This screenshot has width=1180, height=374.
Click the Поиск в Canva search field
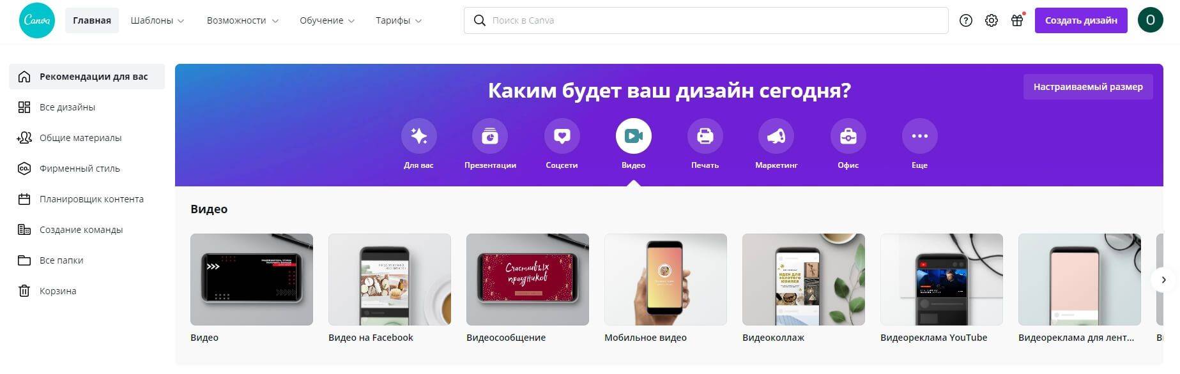coord(706,20)
